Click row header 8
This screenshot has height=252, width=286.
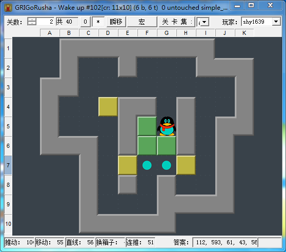[x=8, y=185]
